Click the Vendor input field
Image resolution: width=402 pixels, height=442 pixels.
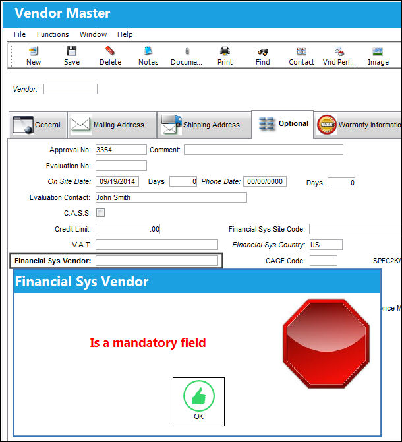pos(71,89)
